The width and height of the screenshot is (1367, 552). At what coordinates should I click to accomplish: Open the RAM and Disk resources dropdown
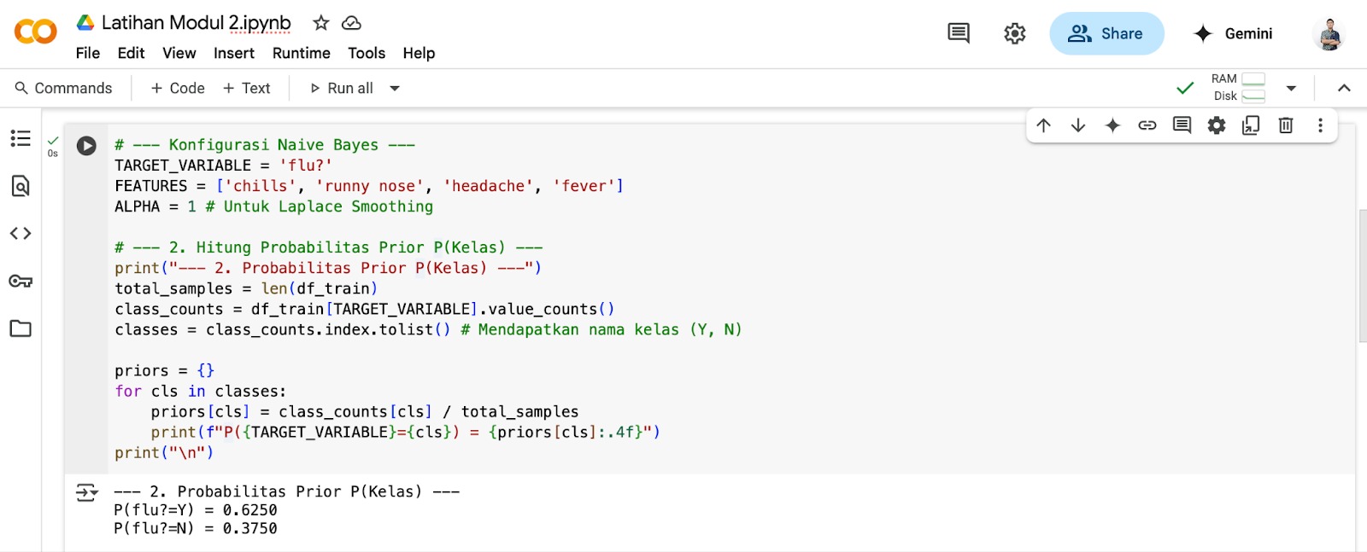[x=1291, y=88]
